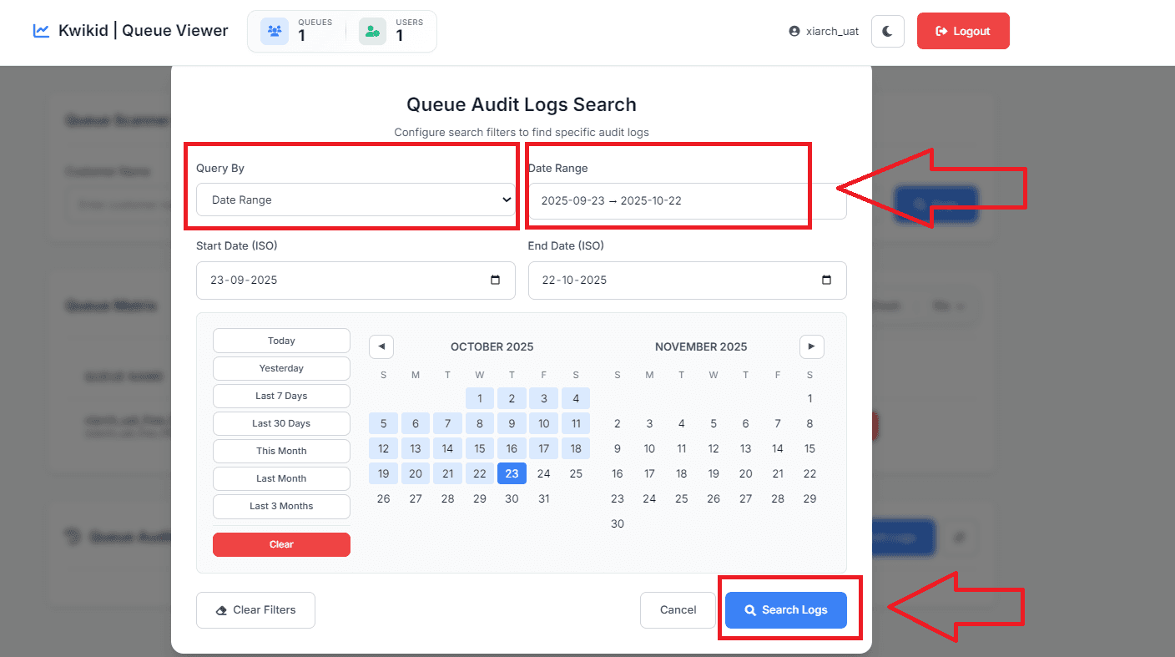Toggle dark mode with the moon icon
The width and height of the screenshot is (1175, 657).
pyautogui.click(x=887, y=31)
